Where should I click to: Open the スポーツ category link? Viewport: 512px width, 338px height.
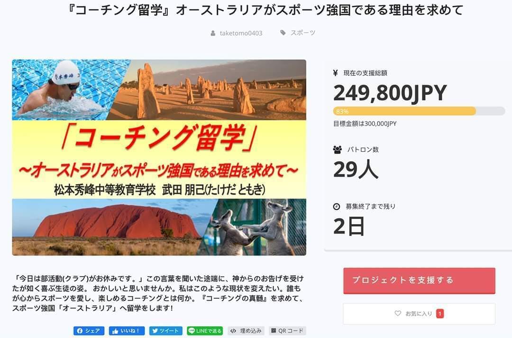point(302,33)
